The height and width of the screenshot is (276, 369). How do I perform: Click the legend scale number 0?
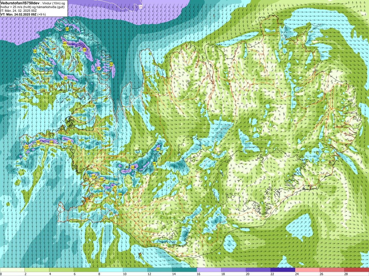(x=1, y=274)
